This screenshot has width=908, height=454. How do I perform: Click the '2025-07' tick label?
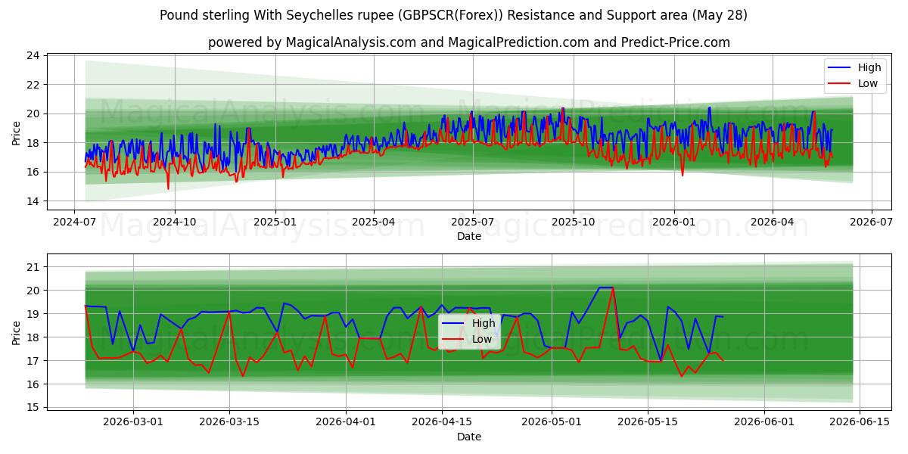point(473,222)
